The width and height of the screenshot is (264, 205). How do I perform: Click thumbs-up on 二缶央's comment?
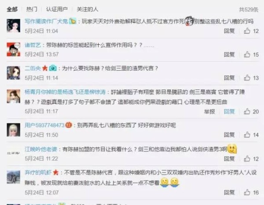[x=247, y=78]
